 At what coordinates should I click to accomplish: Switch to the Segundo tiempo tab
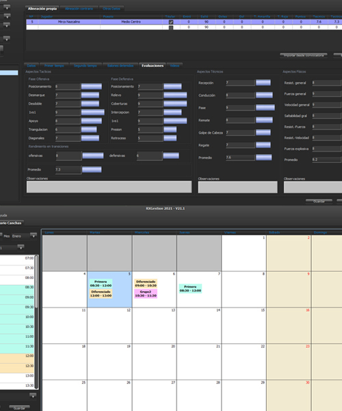coord(85,66)
